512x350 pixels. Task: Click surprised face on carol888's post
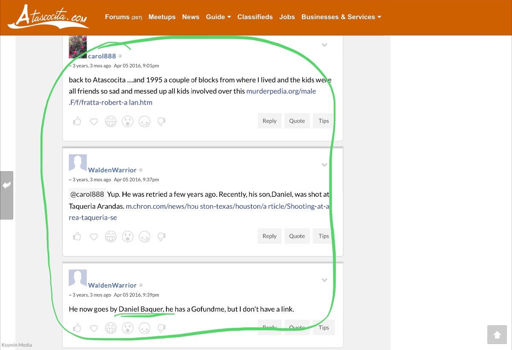(128, 122)
